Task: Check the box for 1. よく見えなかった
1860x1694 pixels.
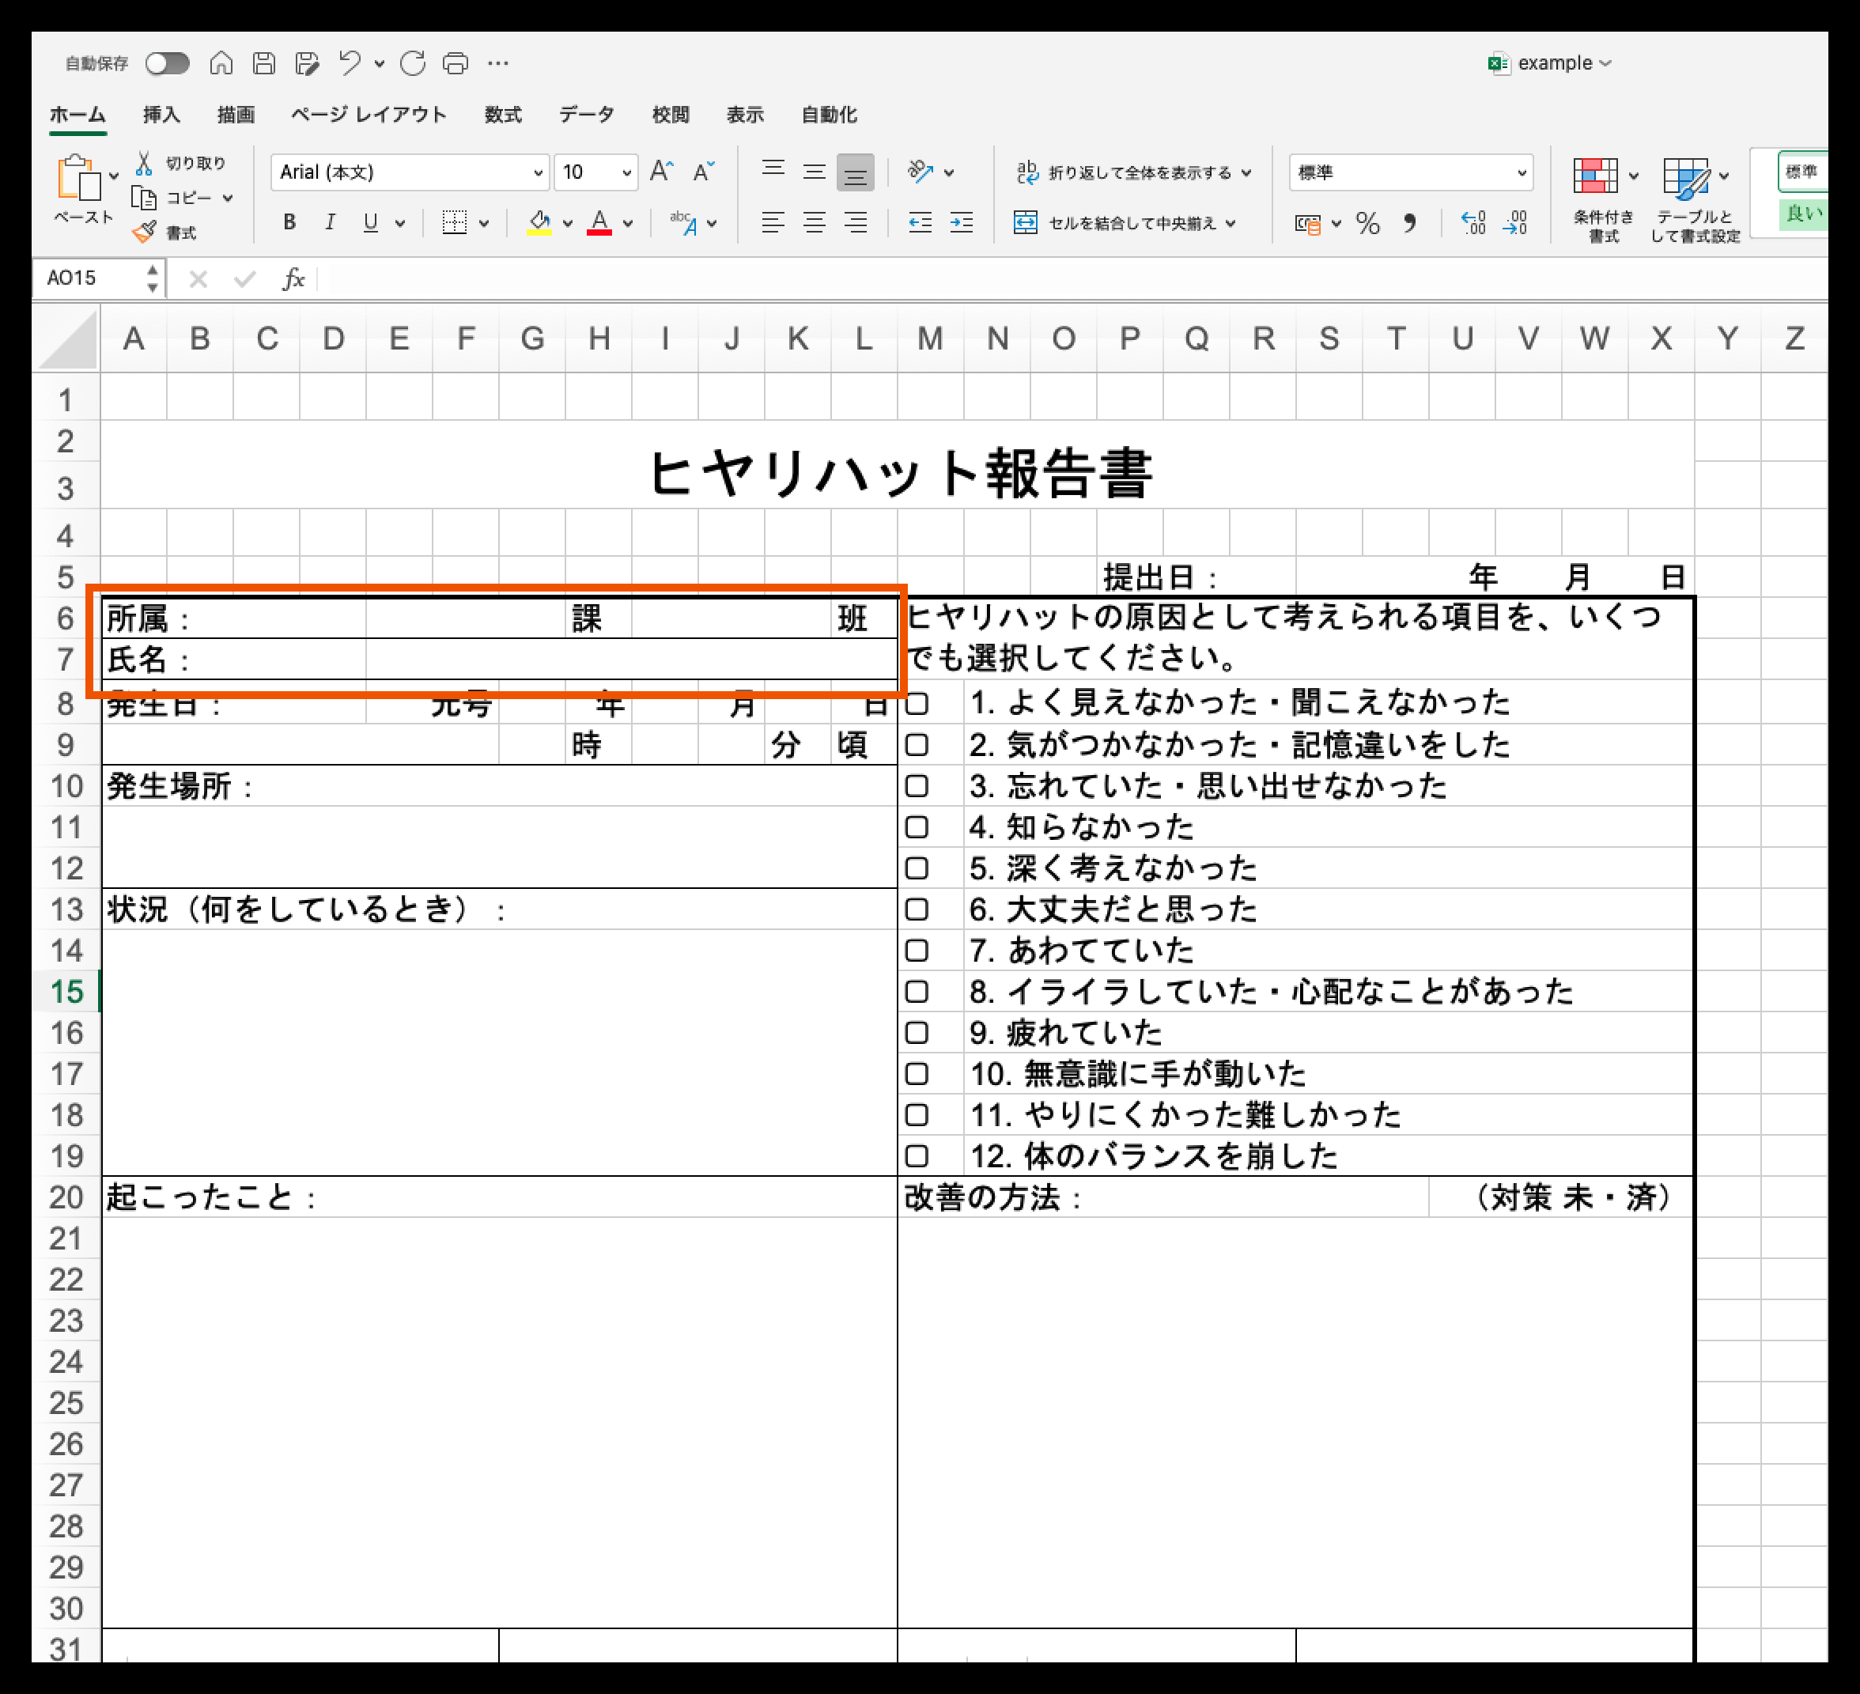Action: tap(916, 704)
